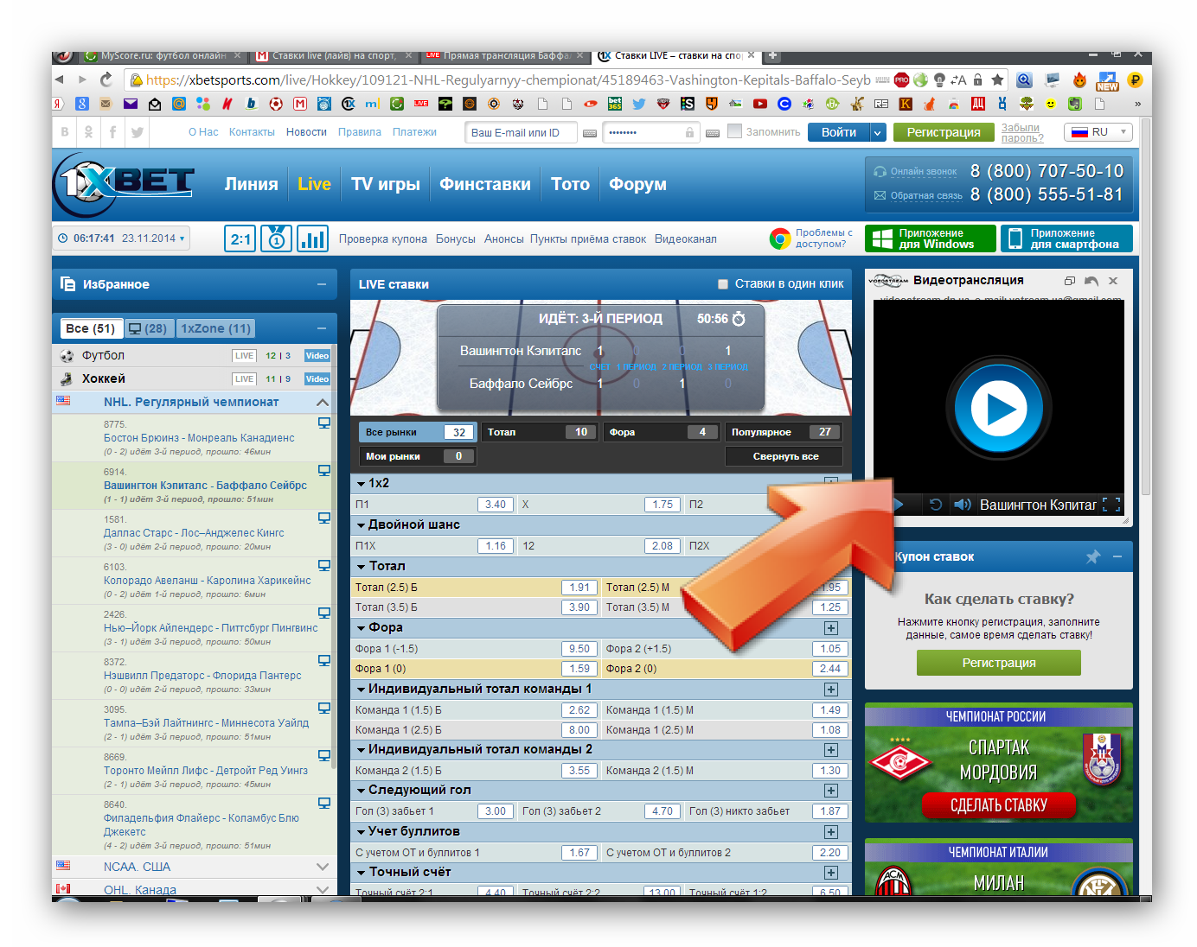
Task: Open the Линия main menu item
Action: click(252, 184)
